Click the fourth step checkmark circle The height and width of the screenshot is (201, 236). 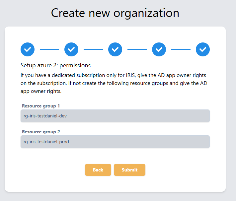(x=159, y=49)
